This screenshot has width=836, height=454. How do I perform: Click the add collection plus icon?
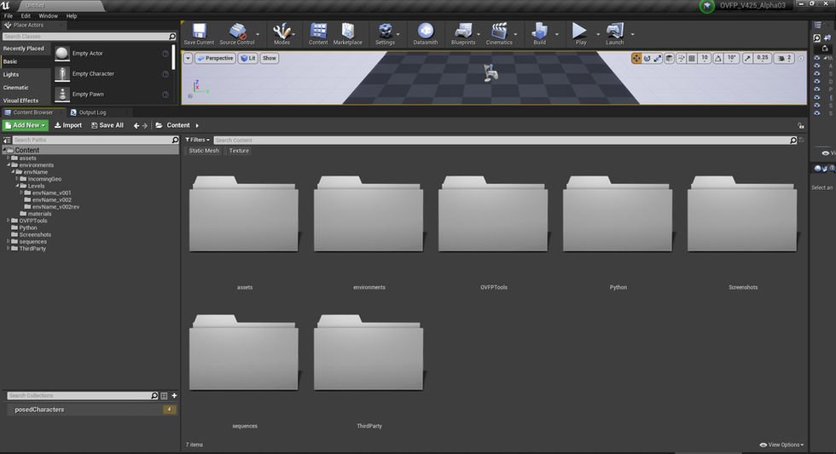tap(174, 395)
